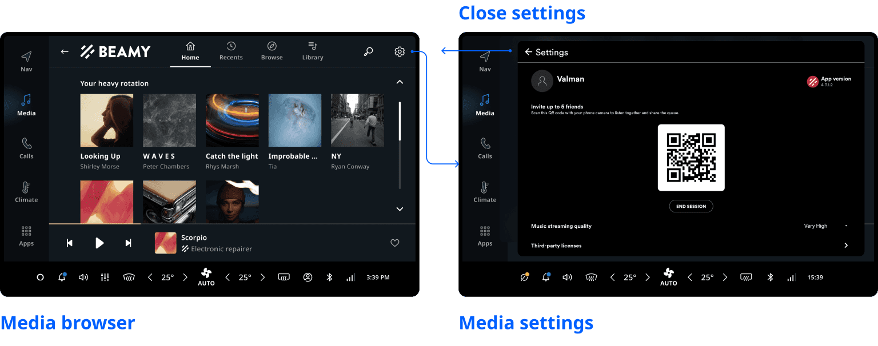Screen dimensions: 878x346
Task: Collapse the Your heavy rotation section
Action: [x=400, y=82]
